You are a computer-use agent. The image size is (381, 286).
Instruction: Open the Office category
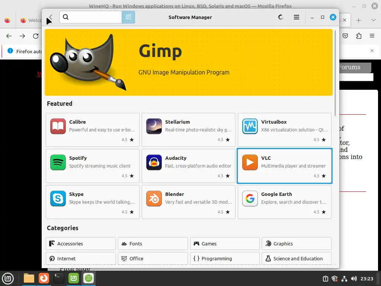153,258
